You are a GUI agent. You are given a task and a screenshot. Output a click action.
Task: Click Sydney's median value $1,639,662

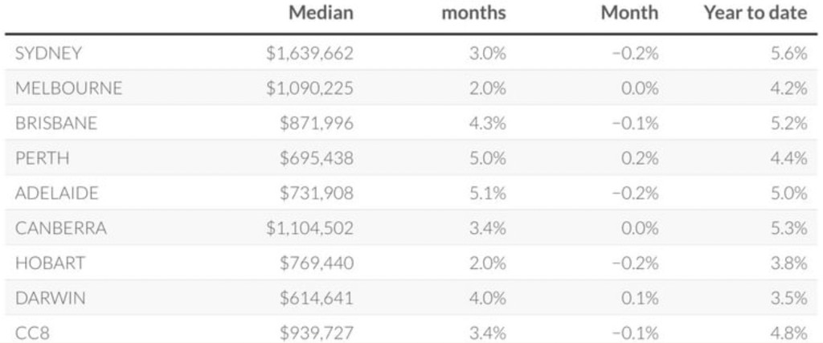pos(309,53)
